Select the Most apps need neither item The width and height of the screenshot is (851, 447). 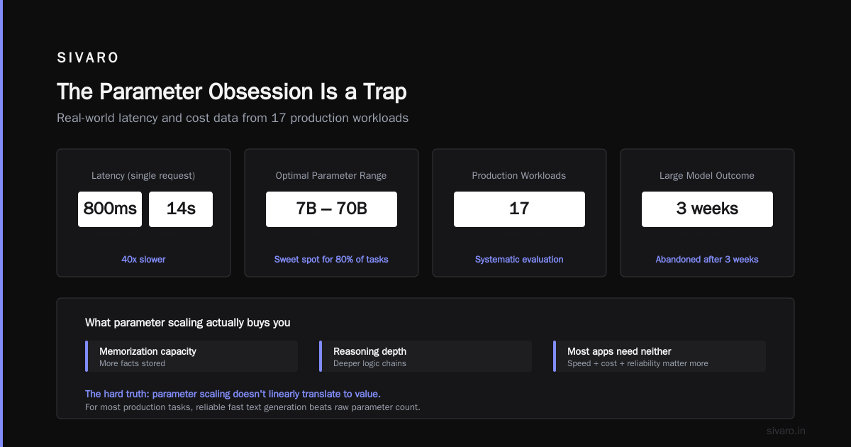tap(660, 356)
